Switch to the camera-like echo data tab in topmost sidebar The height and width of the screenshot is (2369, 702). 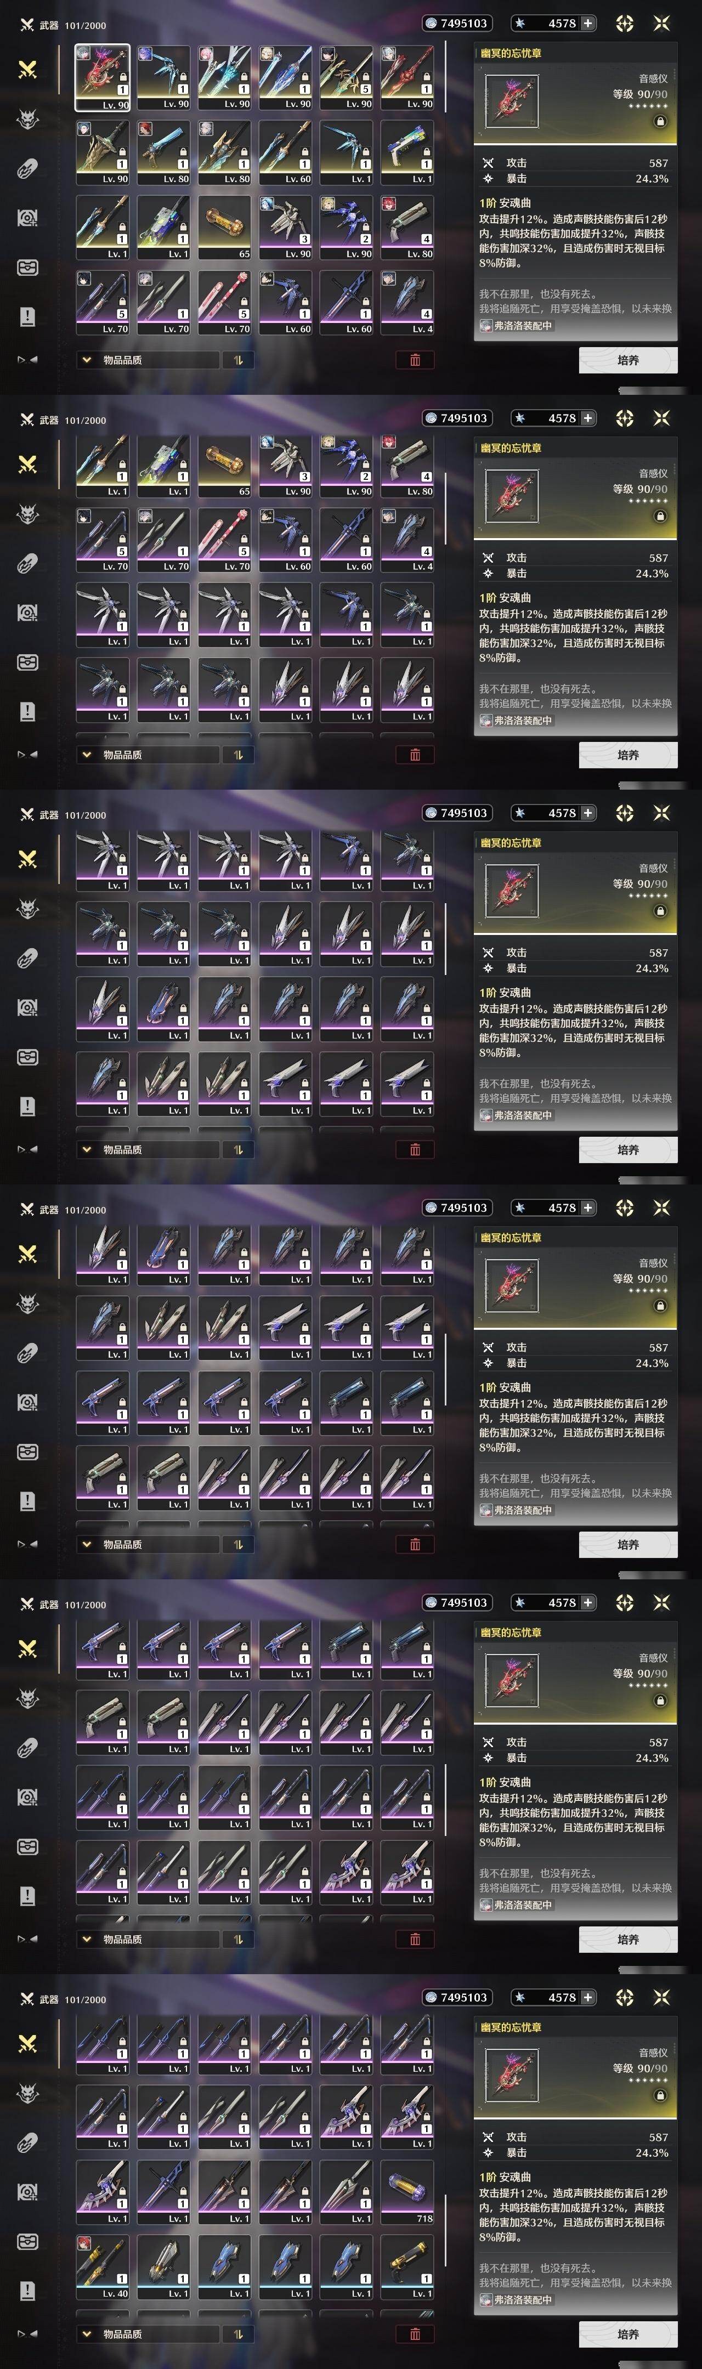[x=27, y=218]
